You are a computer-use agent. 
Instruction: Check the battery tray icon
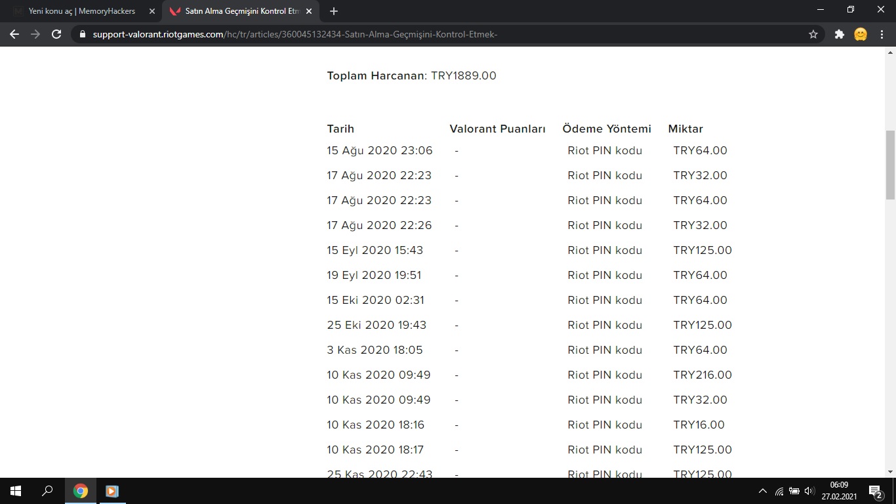pos(794,491)
